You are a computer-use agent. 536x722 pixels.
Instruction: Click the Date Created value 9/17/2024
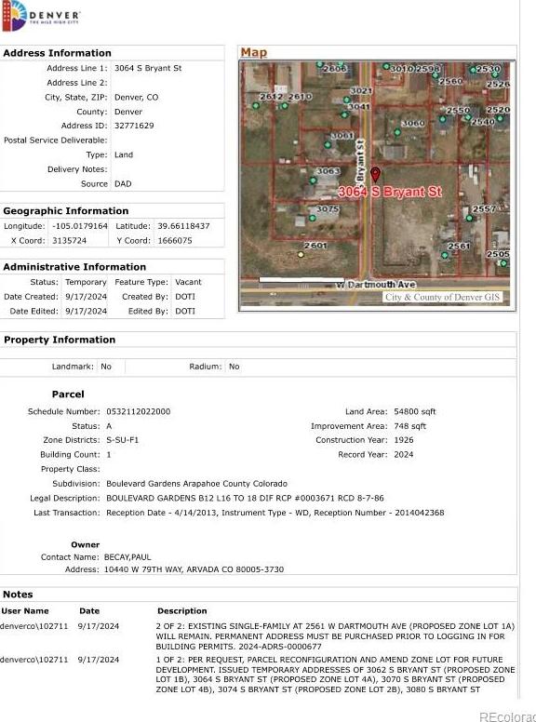coord(86,297)
